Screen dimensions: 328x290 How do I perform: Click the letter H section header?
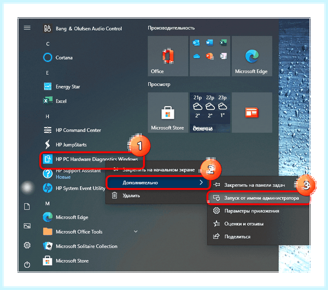coord(48,116)
